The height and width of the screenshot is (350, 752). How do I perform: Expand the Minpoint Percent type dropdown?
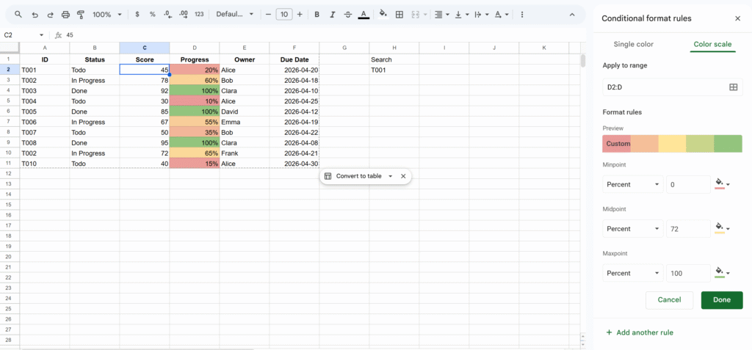632,185
